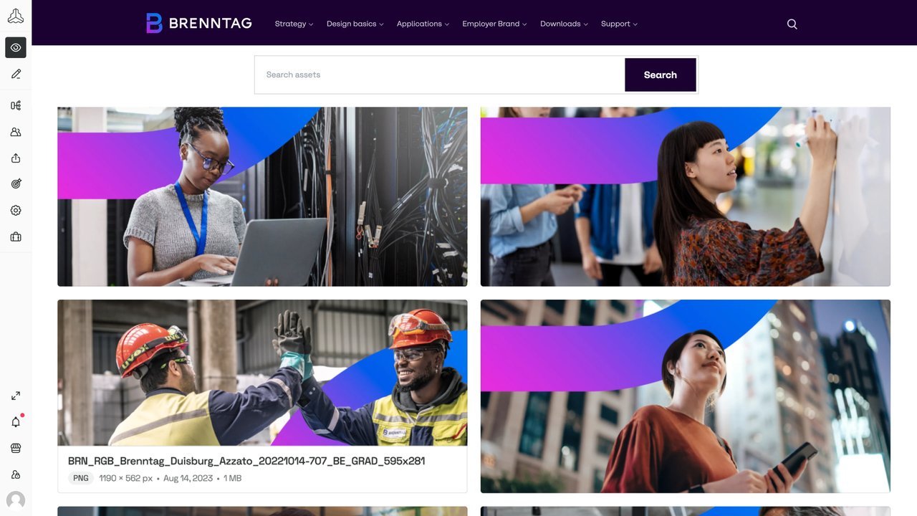This screenshot has width=917, height=516.
Task: Click the user lock permissions icon
Action: pyautogui.click(x=16, y=474)
